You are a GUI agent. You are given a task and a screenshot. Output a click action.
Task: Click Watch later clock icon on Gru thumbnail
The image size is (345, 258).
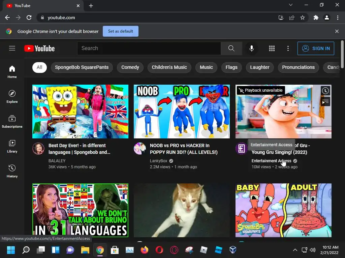(325, 91)
